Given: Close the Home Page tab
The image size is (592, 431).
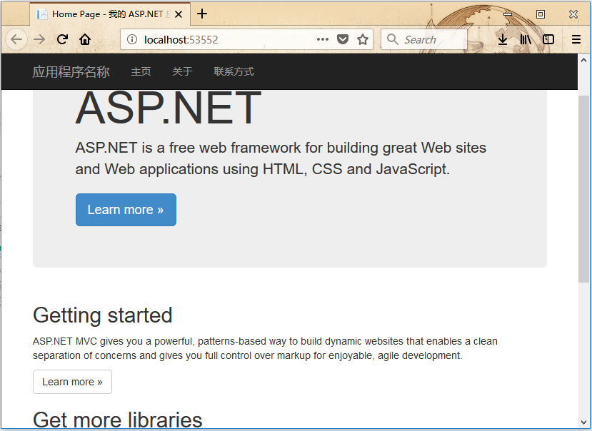Looking at the screenshot, I should (x=178, y=14).
